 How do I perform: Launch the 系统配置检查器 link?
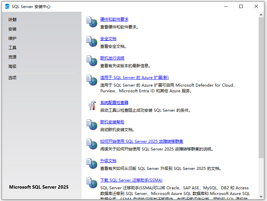point(114,103)
